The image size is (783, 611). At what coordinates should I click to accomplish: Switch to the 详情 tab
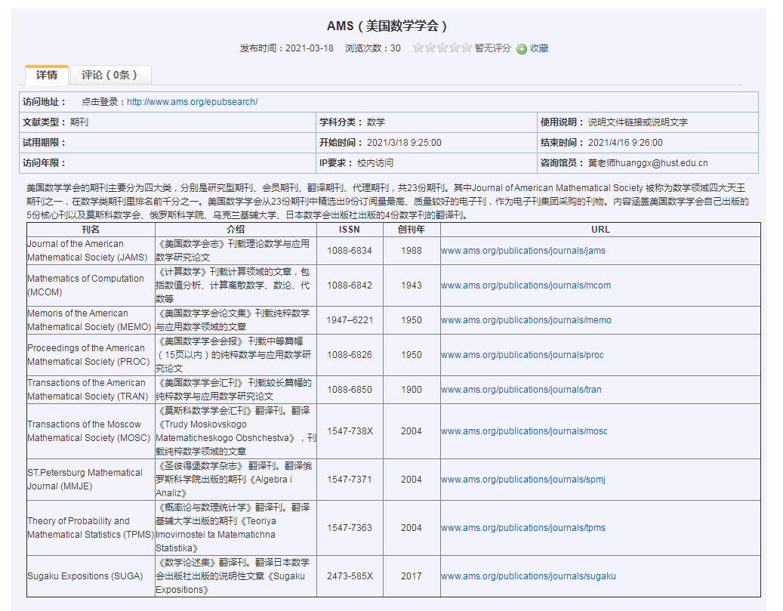[x=47, y=75]
